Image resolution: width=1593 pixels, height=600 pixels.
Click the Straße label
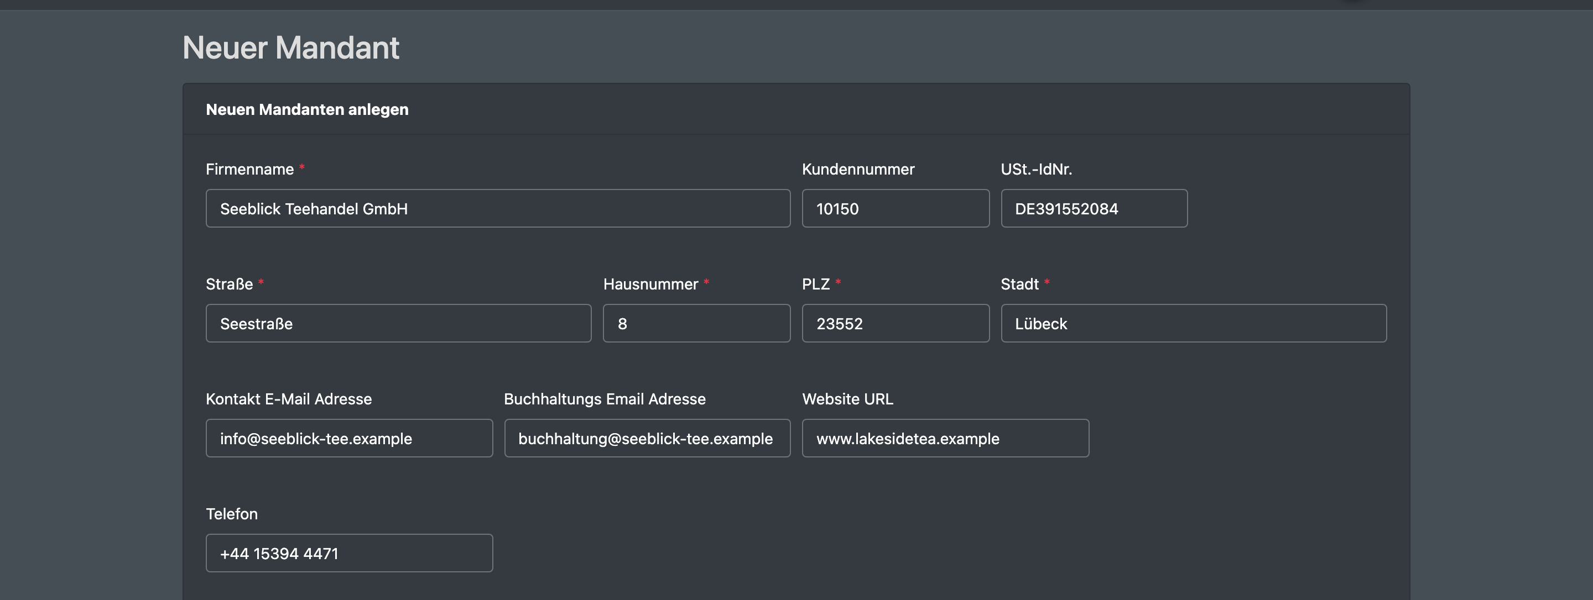tap(230, 284)
